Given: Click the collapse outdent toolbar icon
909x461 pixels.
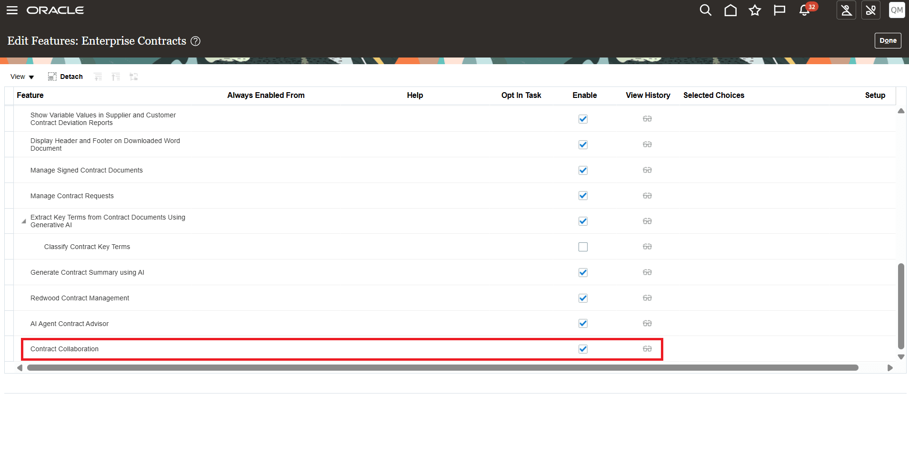Looking at the screenshot, I should point(116,77).
